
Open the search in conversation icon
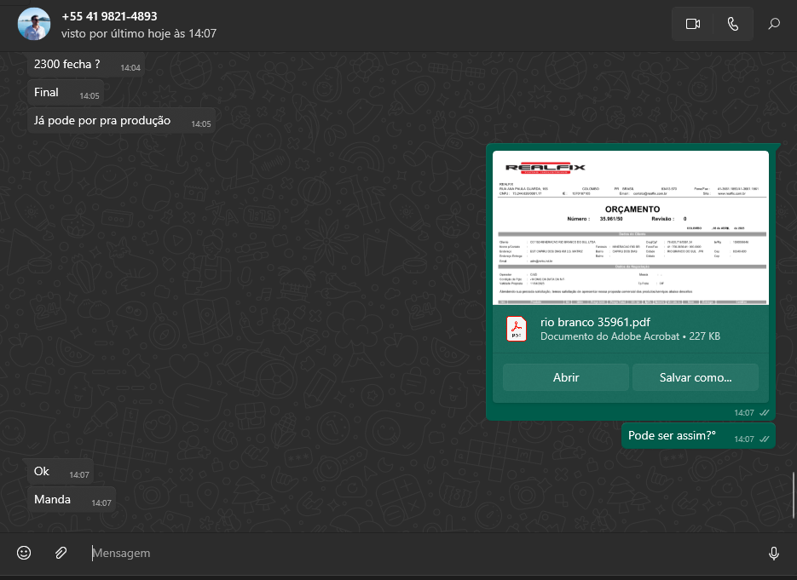point(774,24)
